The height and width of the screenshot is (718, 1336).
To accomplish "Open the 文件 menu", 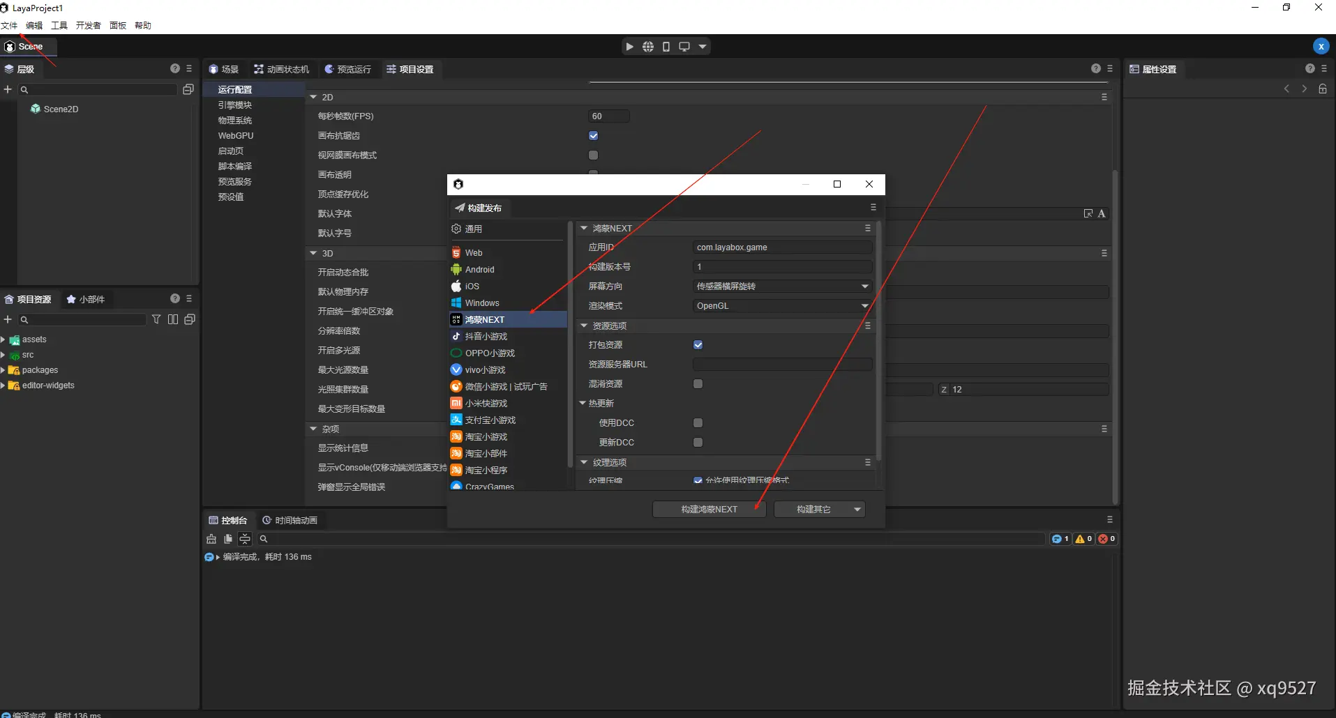I will coord(9,26).
